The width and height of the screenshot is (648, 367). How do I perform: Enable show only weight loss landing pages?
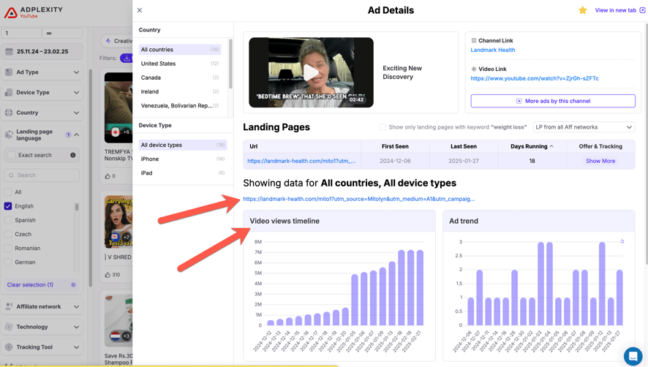pyautogui.click(x=383, y=127)
